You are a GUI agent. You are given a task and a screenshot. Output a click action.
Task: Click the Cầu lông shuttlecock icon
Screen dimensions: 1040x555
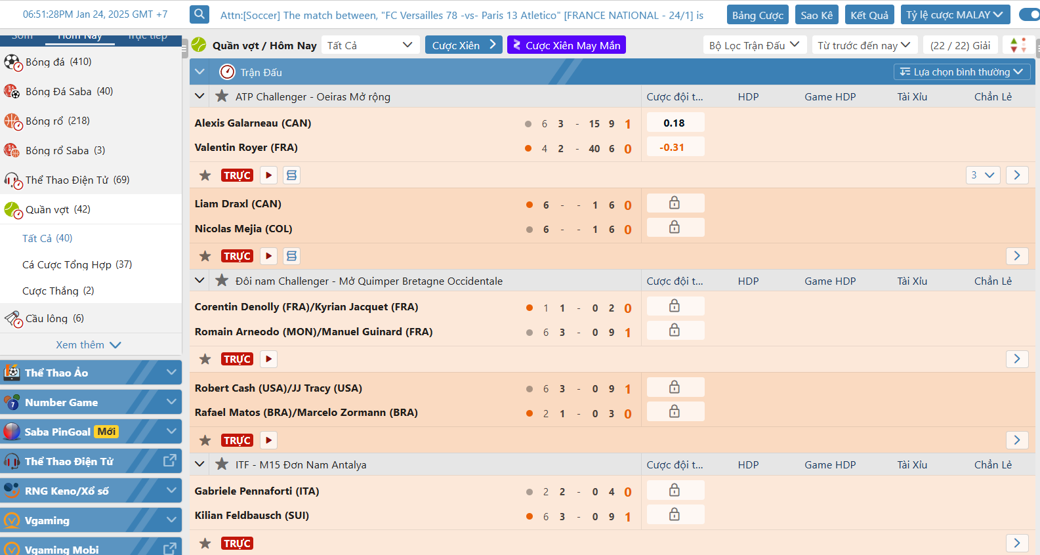pyautogui.click(x=13, y=319)
